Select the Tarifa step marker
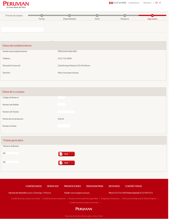169x220 pixels. (97, 15)
